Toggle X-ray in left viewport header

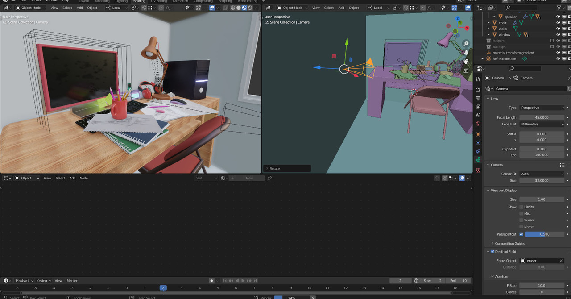click(x=225, y=8)
